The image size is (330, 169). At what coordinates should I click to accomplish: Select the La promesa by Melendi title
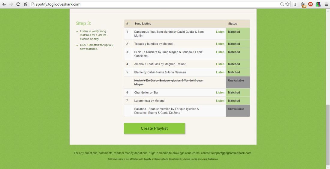pos(150,101)
